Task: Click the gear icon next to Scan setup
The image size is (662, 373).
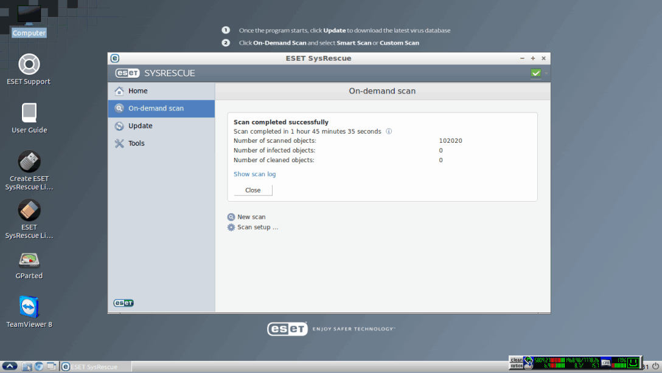Action: 231,227
